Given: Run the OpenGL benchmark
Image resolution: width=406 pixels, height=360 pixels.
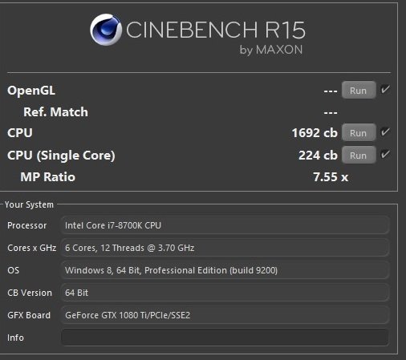Looking at the screenshot, I should point(359,91).
